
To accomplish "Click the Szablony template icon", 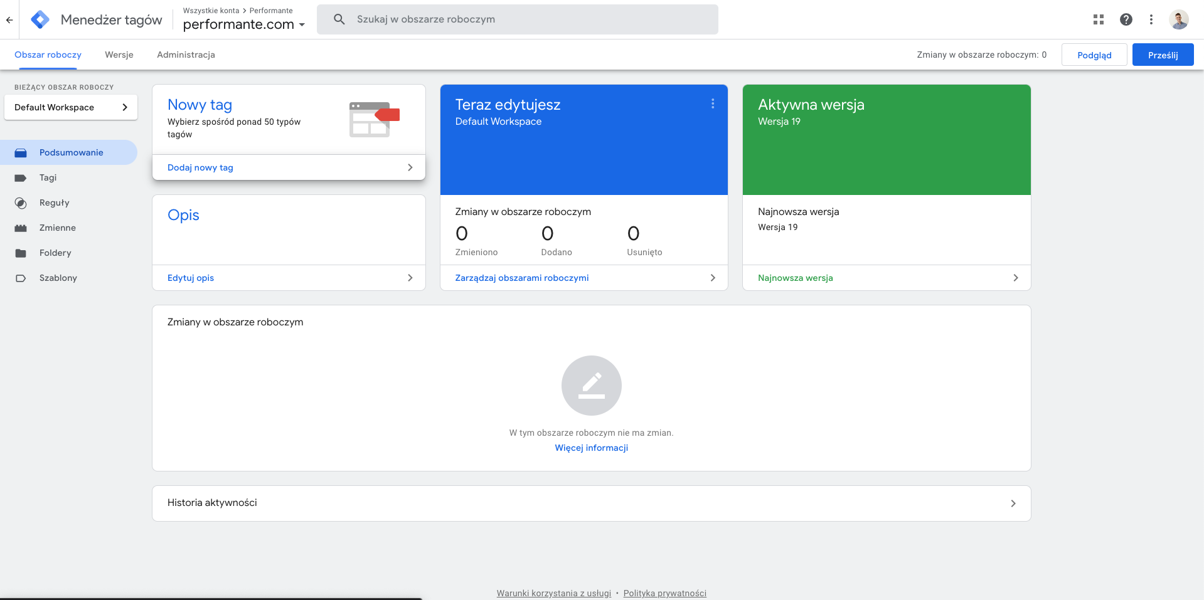I will coord(21,278).
